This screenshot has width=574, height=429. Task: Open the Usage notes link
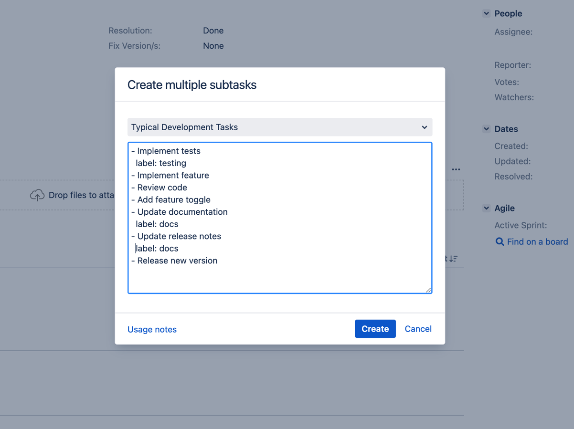coord(152,329)
